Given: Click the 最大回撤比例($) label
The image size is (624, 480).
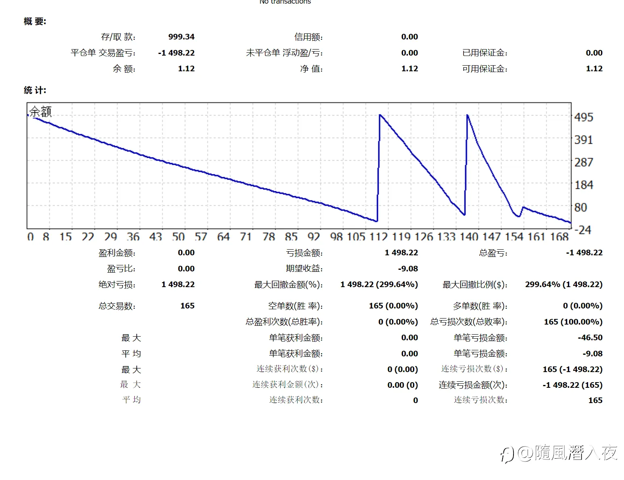Looking at the screenshot, I should click(475, 285).
